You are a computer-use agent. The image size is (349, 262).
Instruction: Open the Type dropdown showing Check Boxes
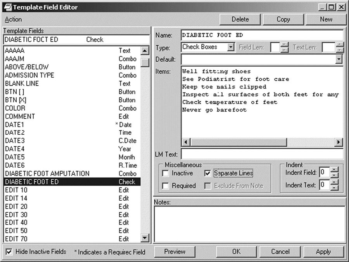click(231, 47)
